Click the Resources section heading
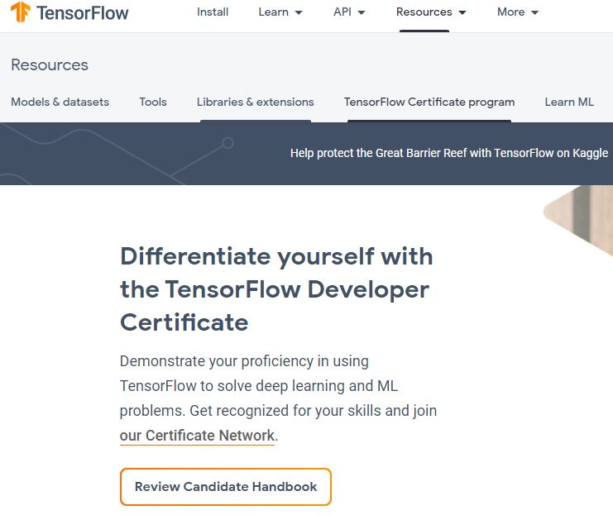613x515 pixels. point(50,64)
